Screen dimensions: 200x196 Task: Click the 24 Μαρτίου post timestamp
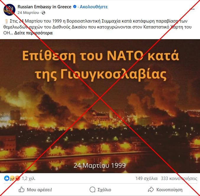(x=28, y=13)
